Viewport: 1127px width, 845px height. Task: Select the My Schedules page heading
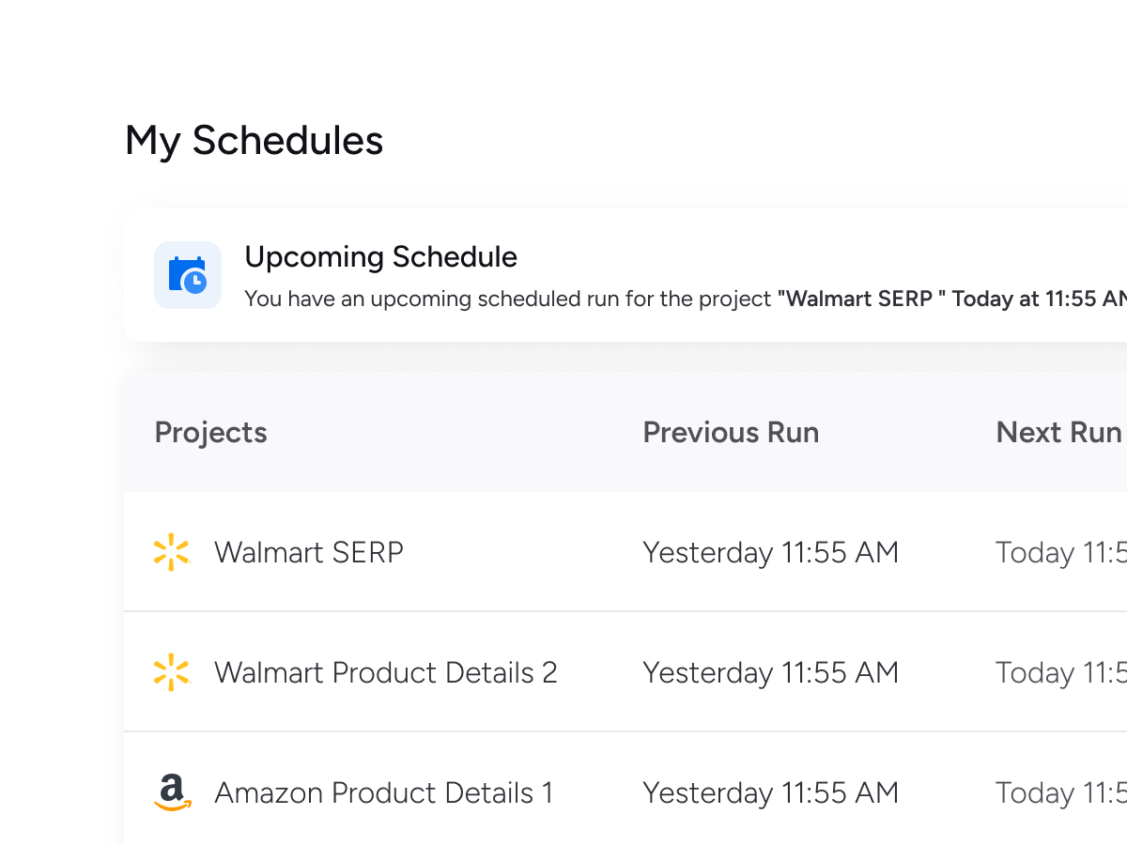[255, 141]
